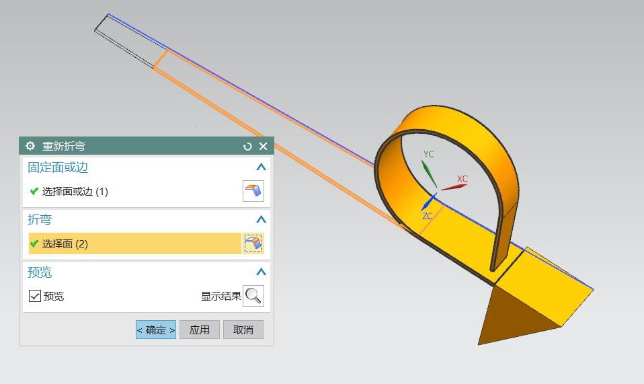
Task: Click the bend face select icon beside 选择面 (2)
Action: (x=253, y=243)
